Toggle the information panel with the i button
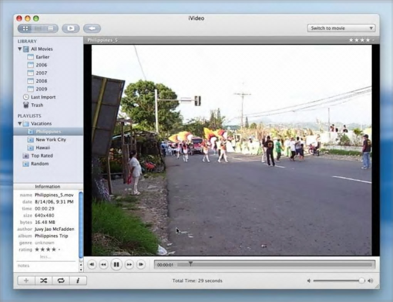 click(78, 281)
